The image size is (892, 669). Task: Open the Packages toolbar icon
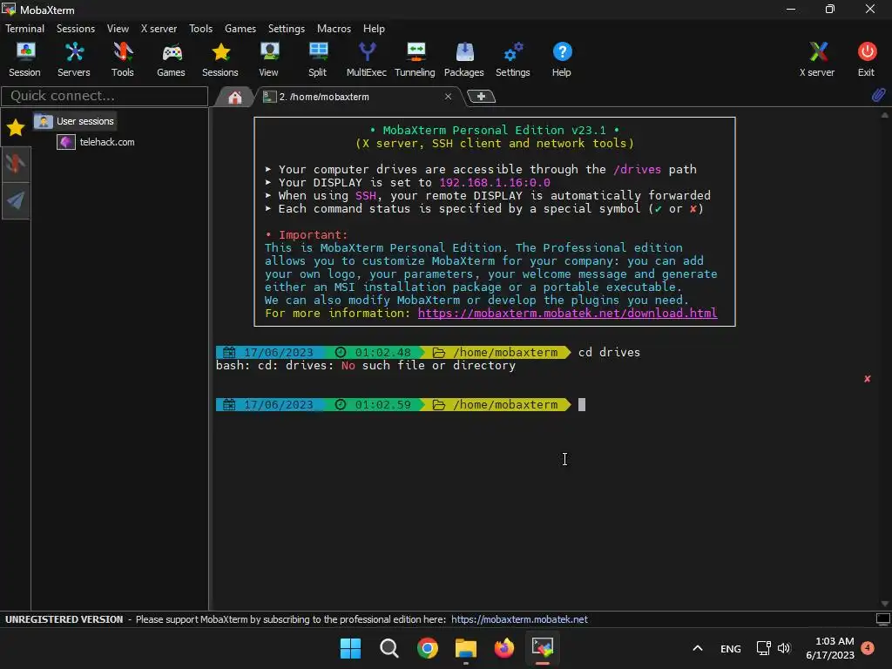(x=463, y=60)
